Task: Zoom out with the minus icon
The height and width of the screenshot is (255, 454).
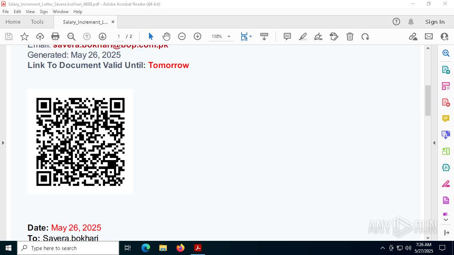Action: [x=182, y=36]
